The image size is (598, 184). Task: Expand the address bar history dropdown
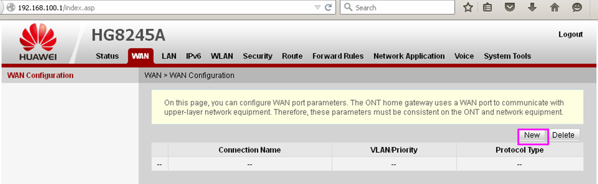[317, 8]
